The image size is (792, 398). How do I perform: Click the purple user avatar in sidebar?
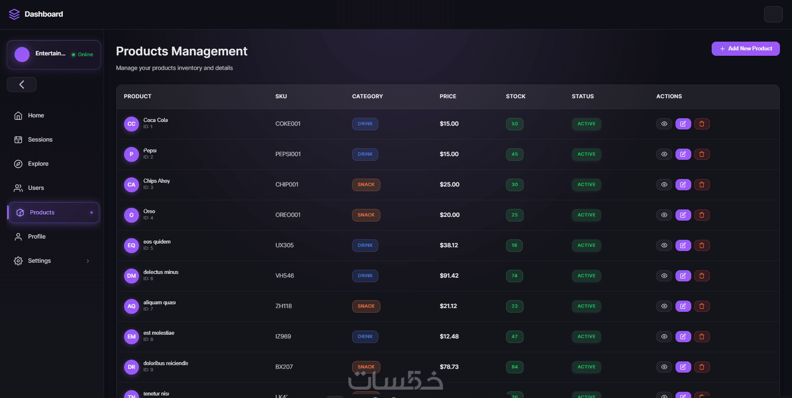click(x=22, y=55)
